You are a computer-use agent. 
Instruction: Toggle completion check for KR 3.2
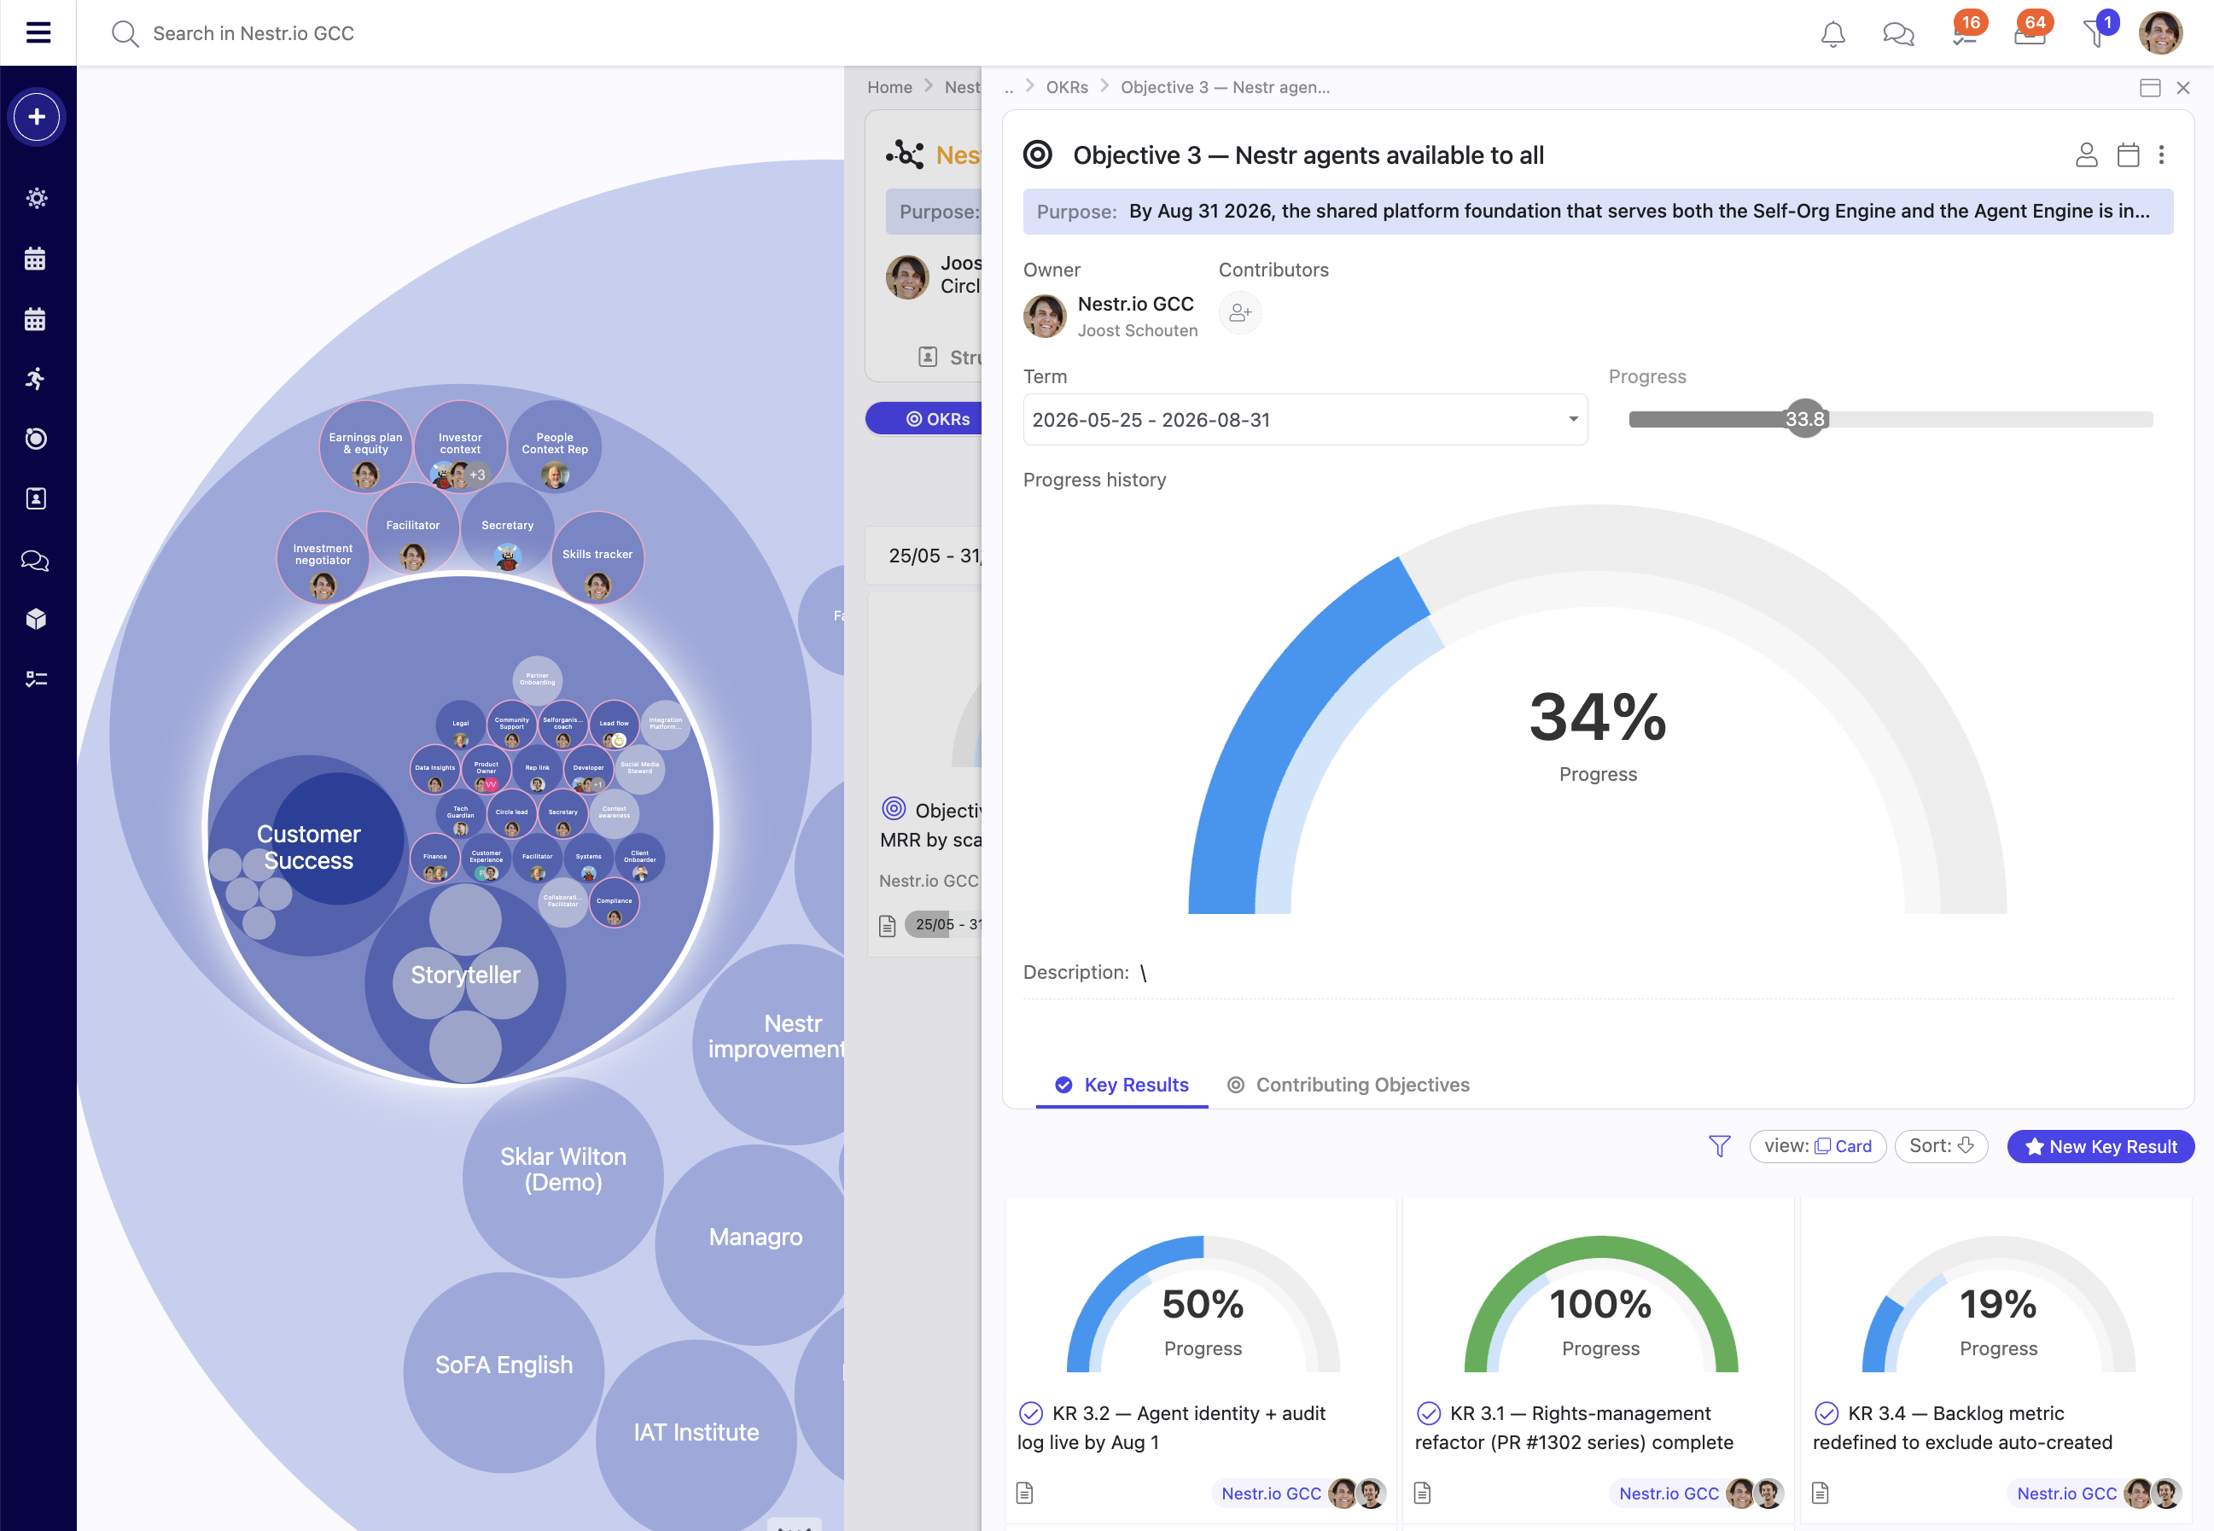(1030, 1413)
